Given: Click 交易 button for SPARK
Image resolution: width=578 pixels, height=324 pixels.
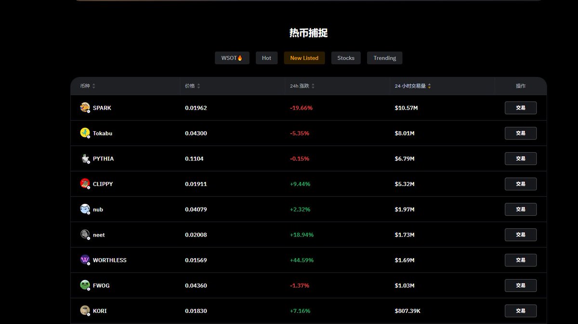Looking at the screenshot, I should (x=521, y=108).
